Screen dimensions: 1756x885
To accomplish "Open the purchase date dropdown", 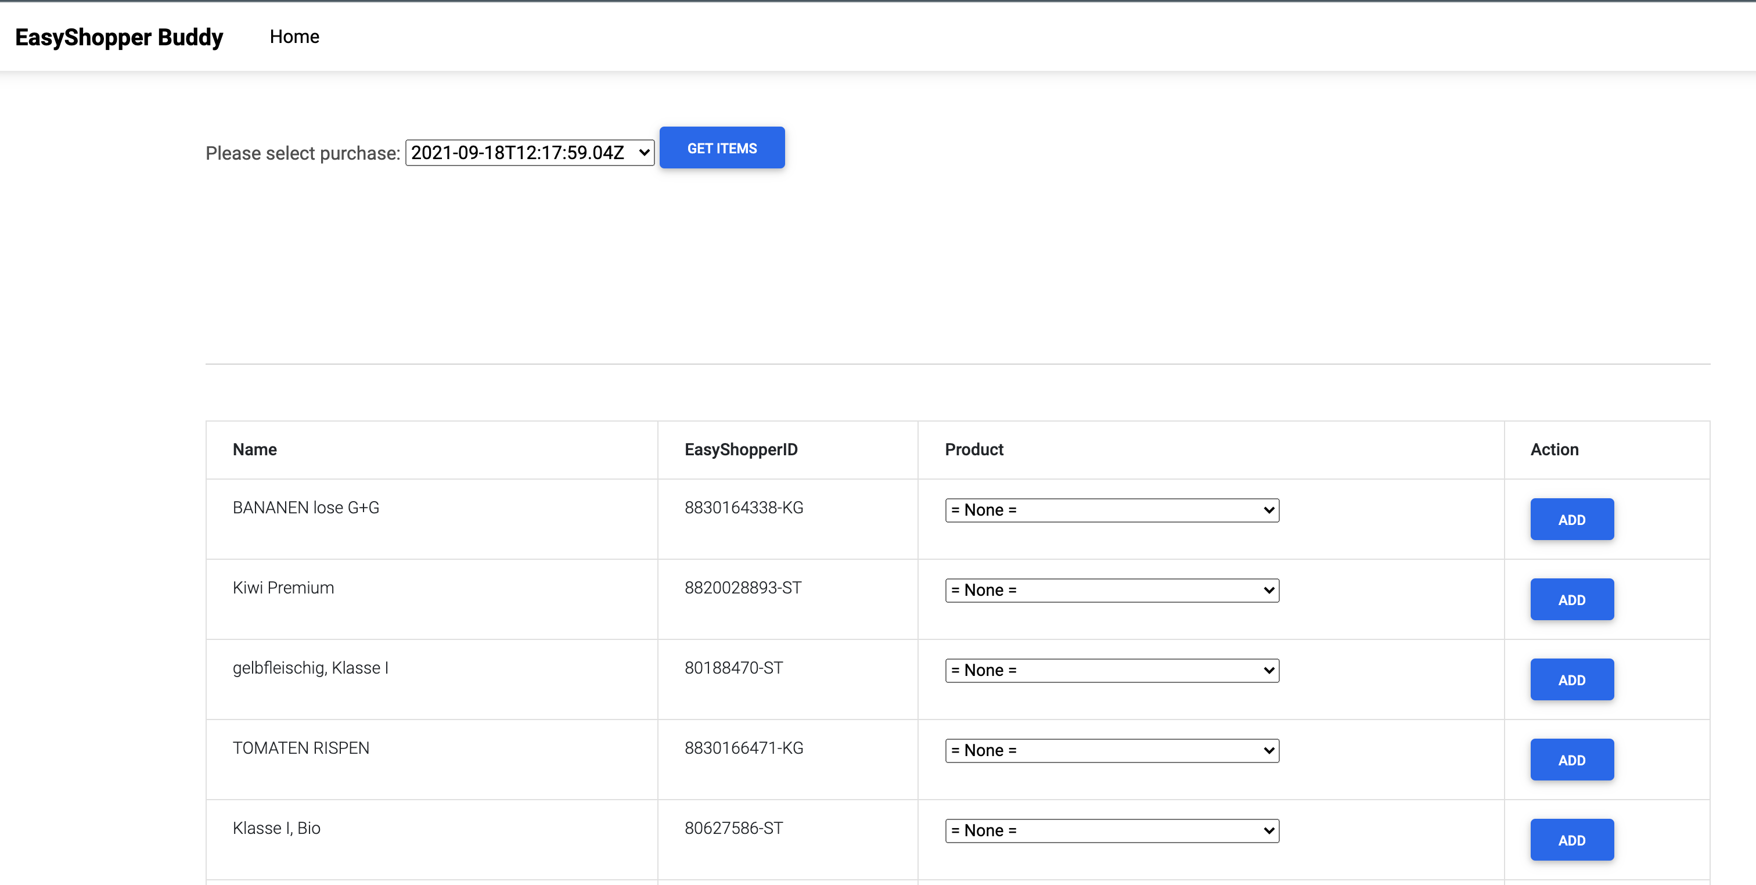I will click(x=530, y=153).
